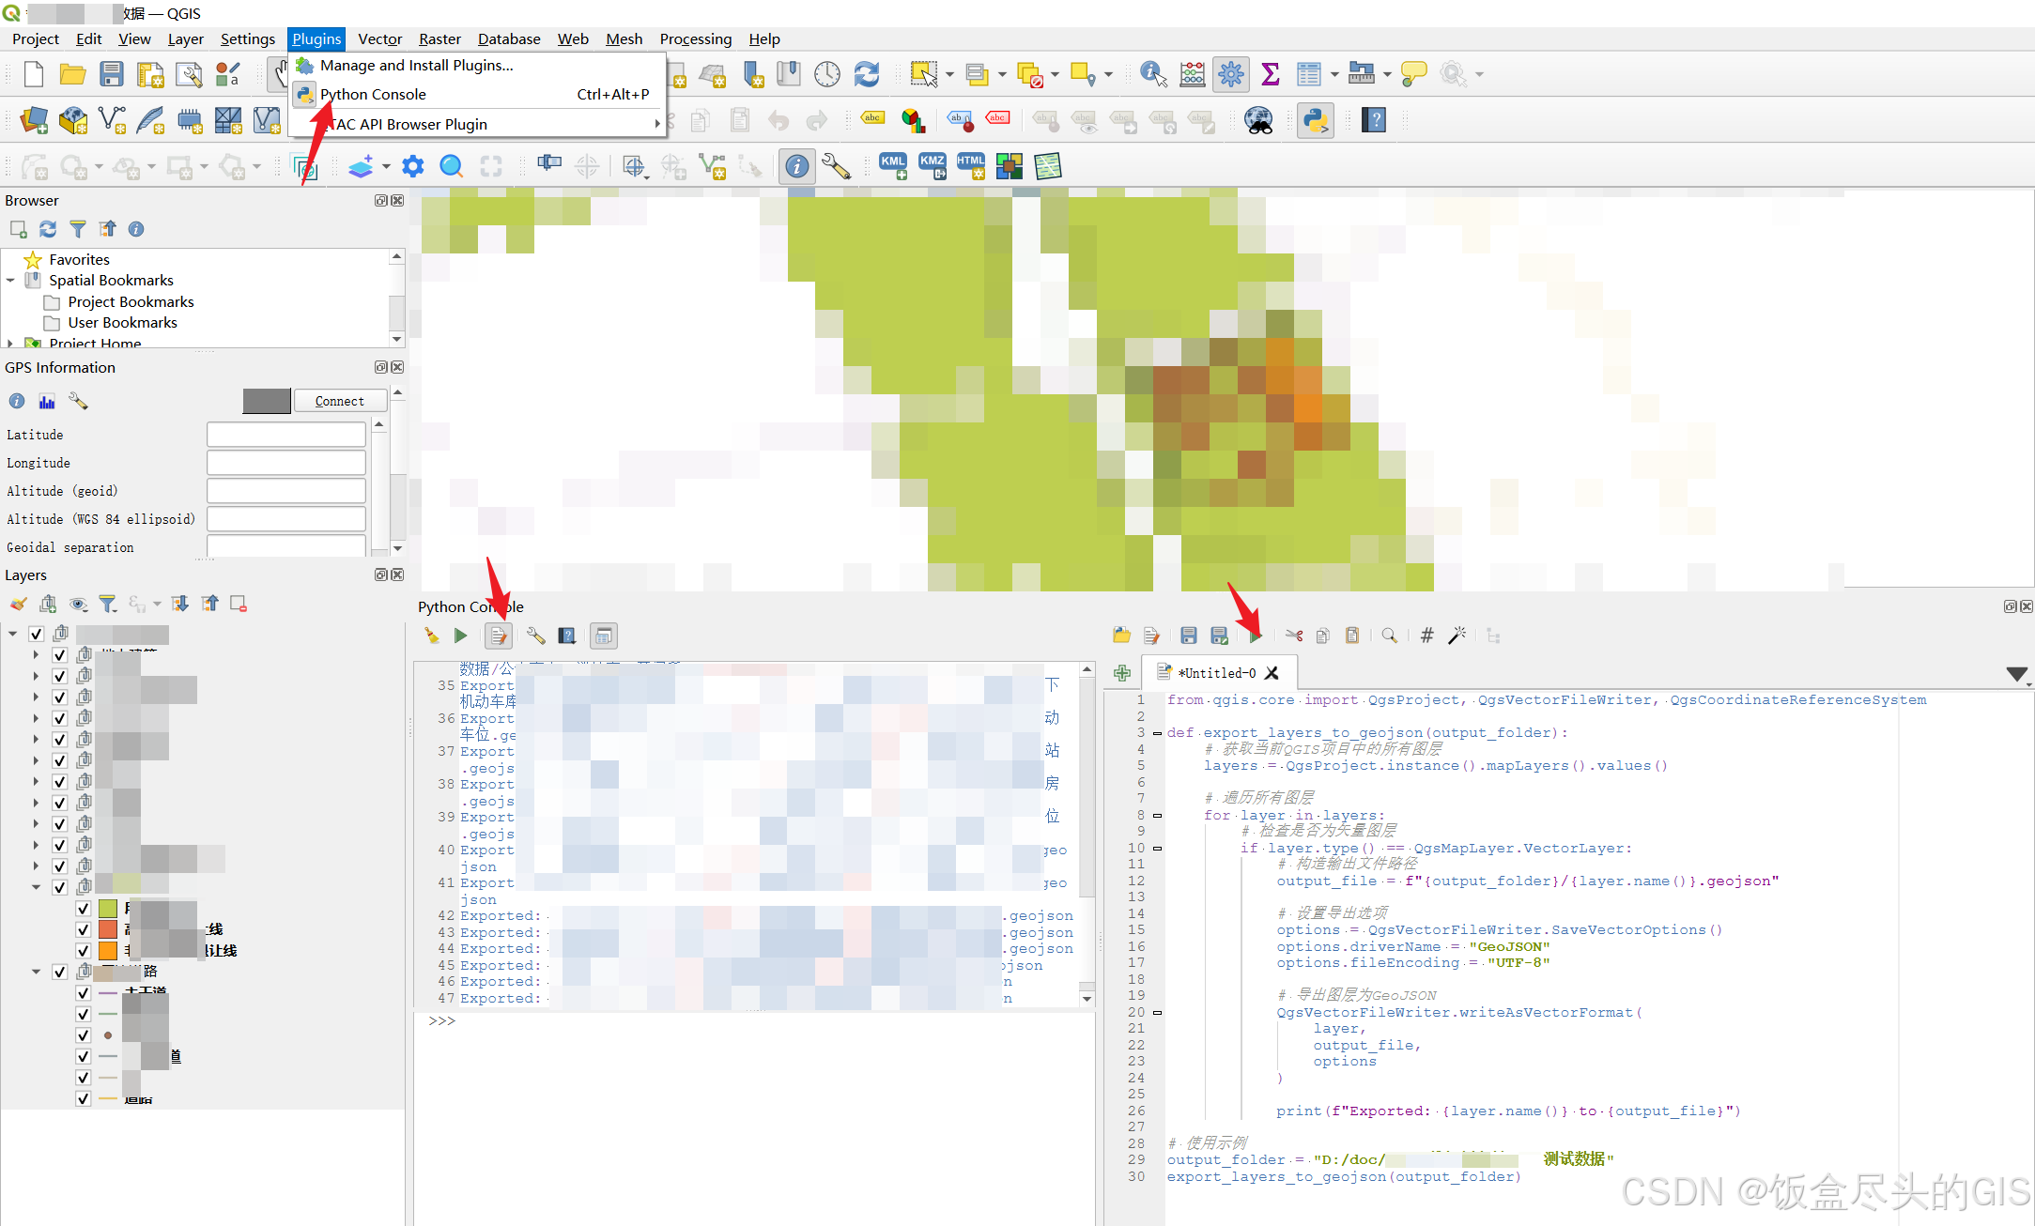Save the script in the code editor

(1188, 636)
